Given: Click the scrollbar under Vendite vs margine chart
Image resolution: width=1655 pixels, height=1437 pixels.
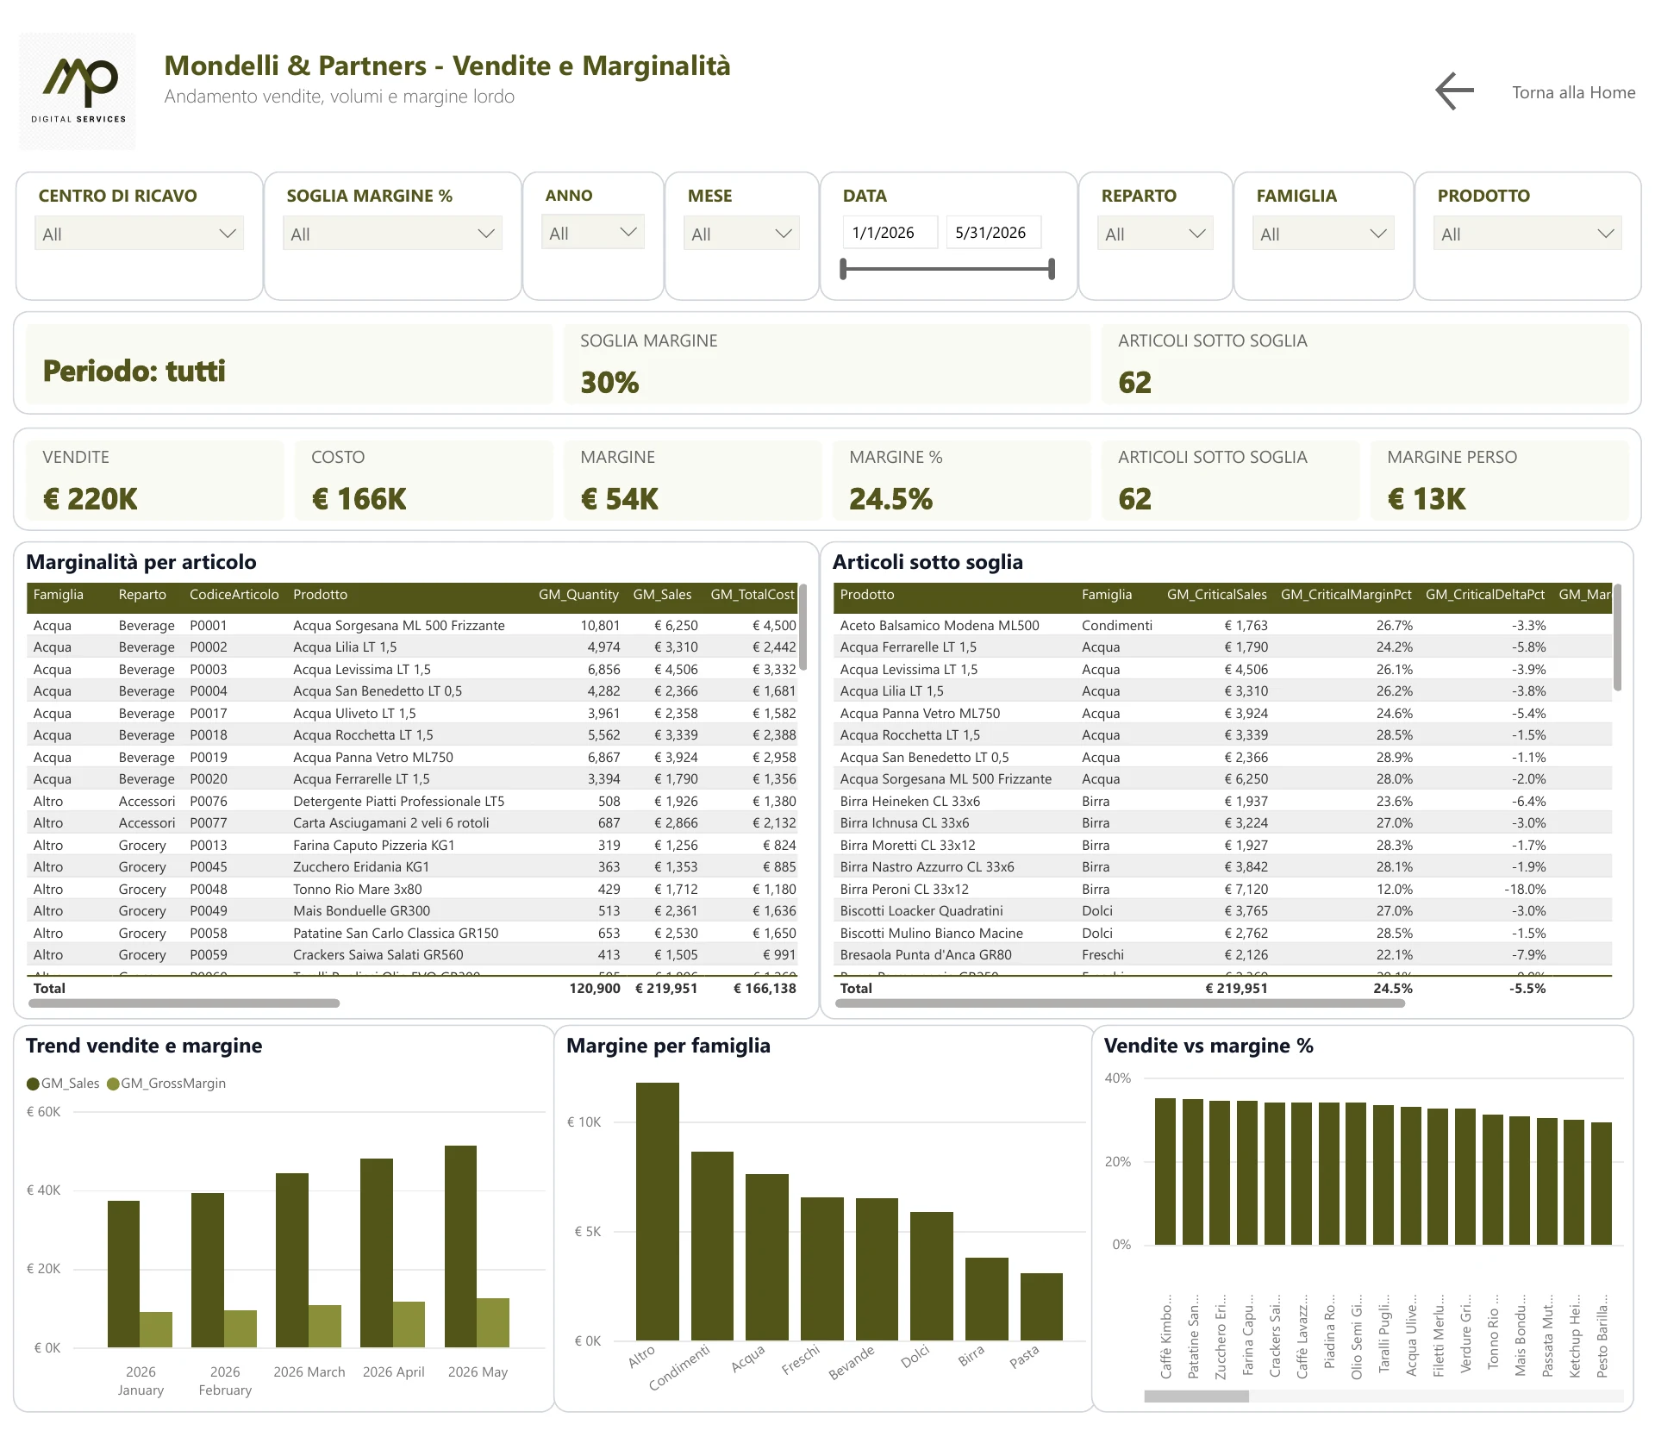Looking at the screenshot, I should [1196, 1396].
